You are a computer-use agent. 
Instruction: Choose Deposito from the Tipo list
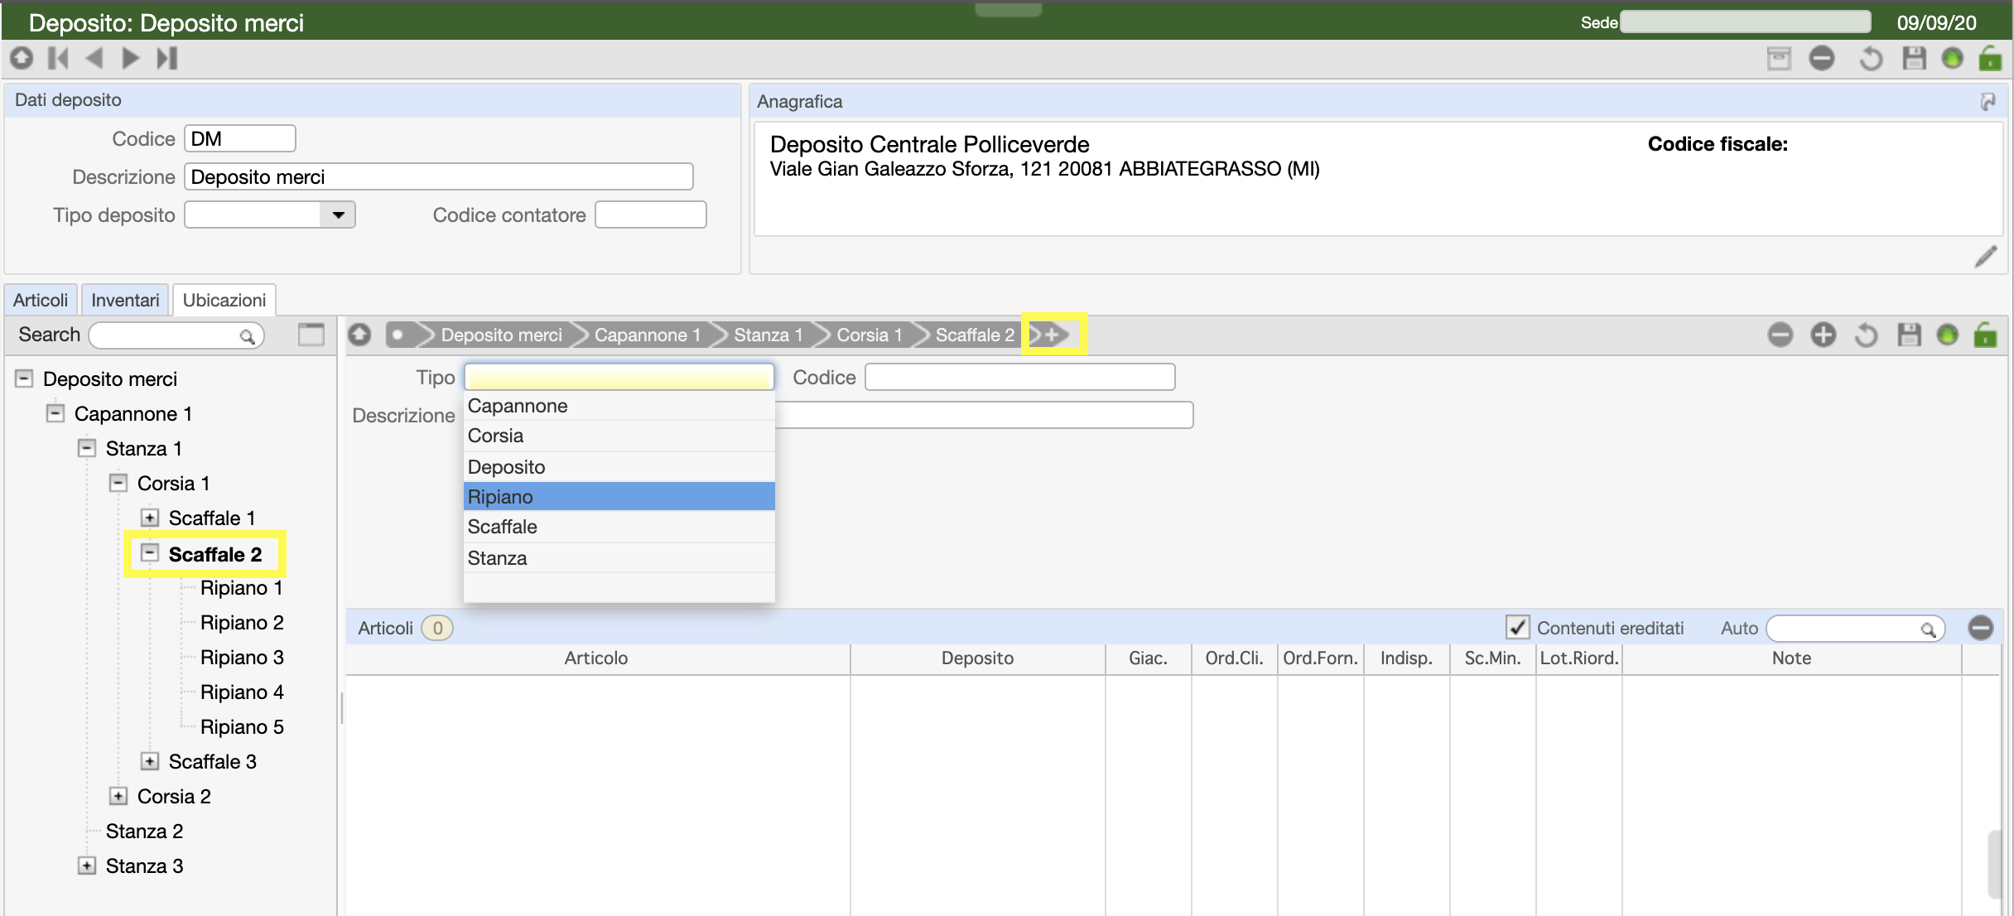tap(619, 467)
